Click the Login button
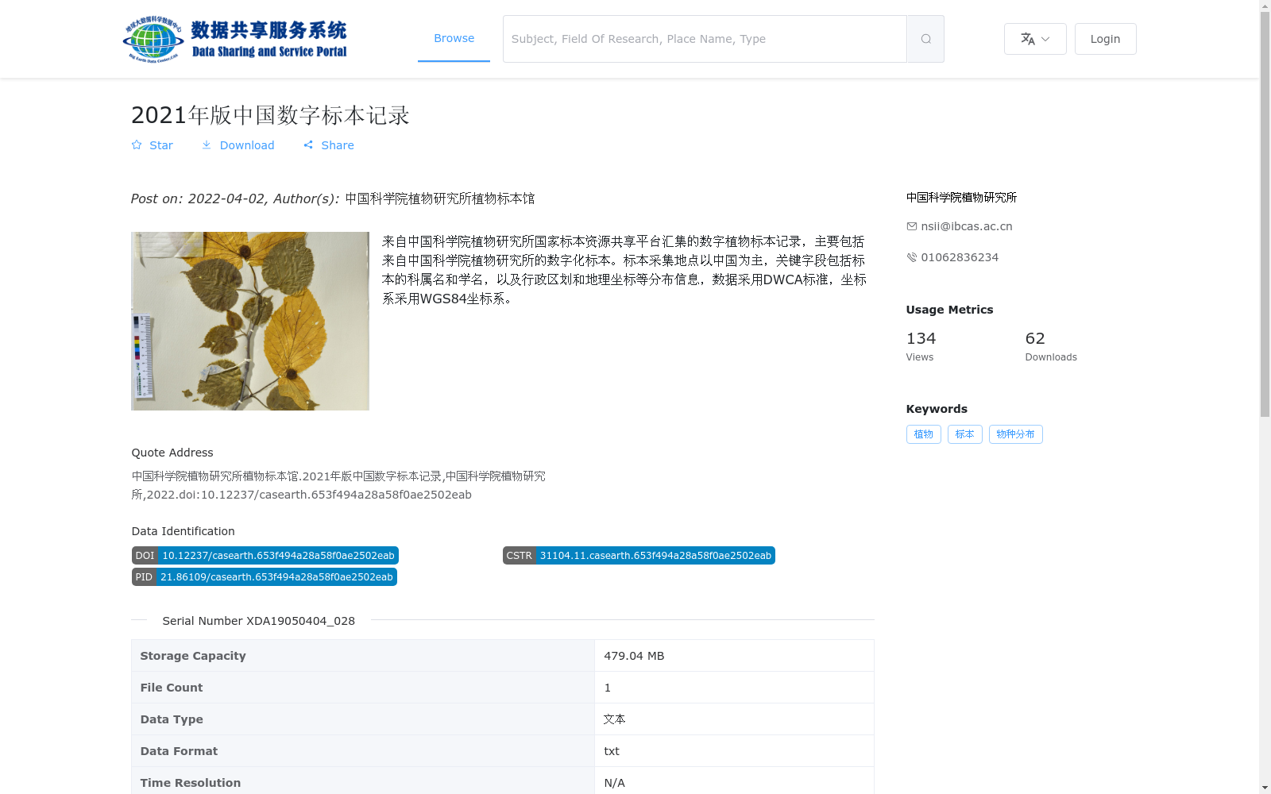1271x794 pixels. pyautogui.click(x=1105, y=39)
